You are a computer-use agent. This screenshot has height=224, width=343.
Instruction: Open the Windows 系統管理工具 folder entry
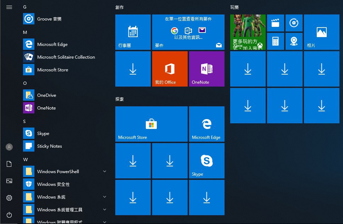pyautogui.click(x=66, y=210)
